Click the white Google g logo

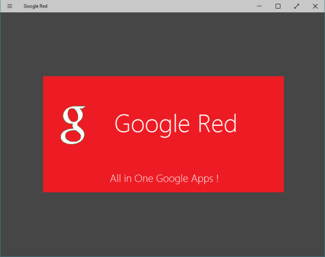tap(73, 125)
